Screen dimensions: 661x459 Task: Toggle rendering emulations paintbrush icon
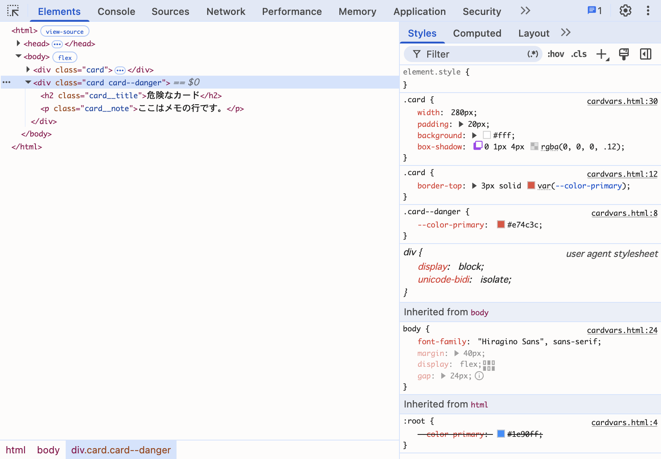pyautogui.click(x=624, y=54)
